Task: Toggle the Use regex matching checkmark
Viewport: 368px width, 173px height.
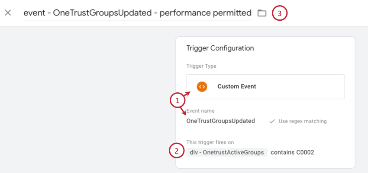Action: [x=272, y=121]
